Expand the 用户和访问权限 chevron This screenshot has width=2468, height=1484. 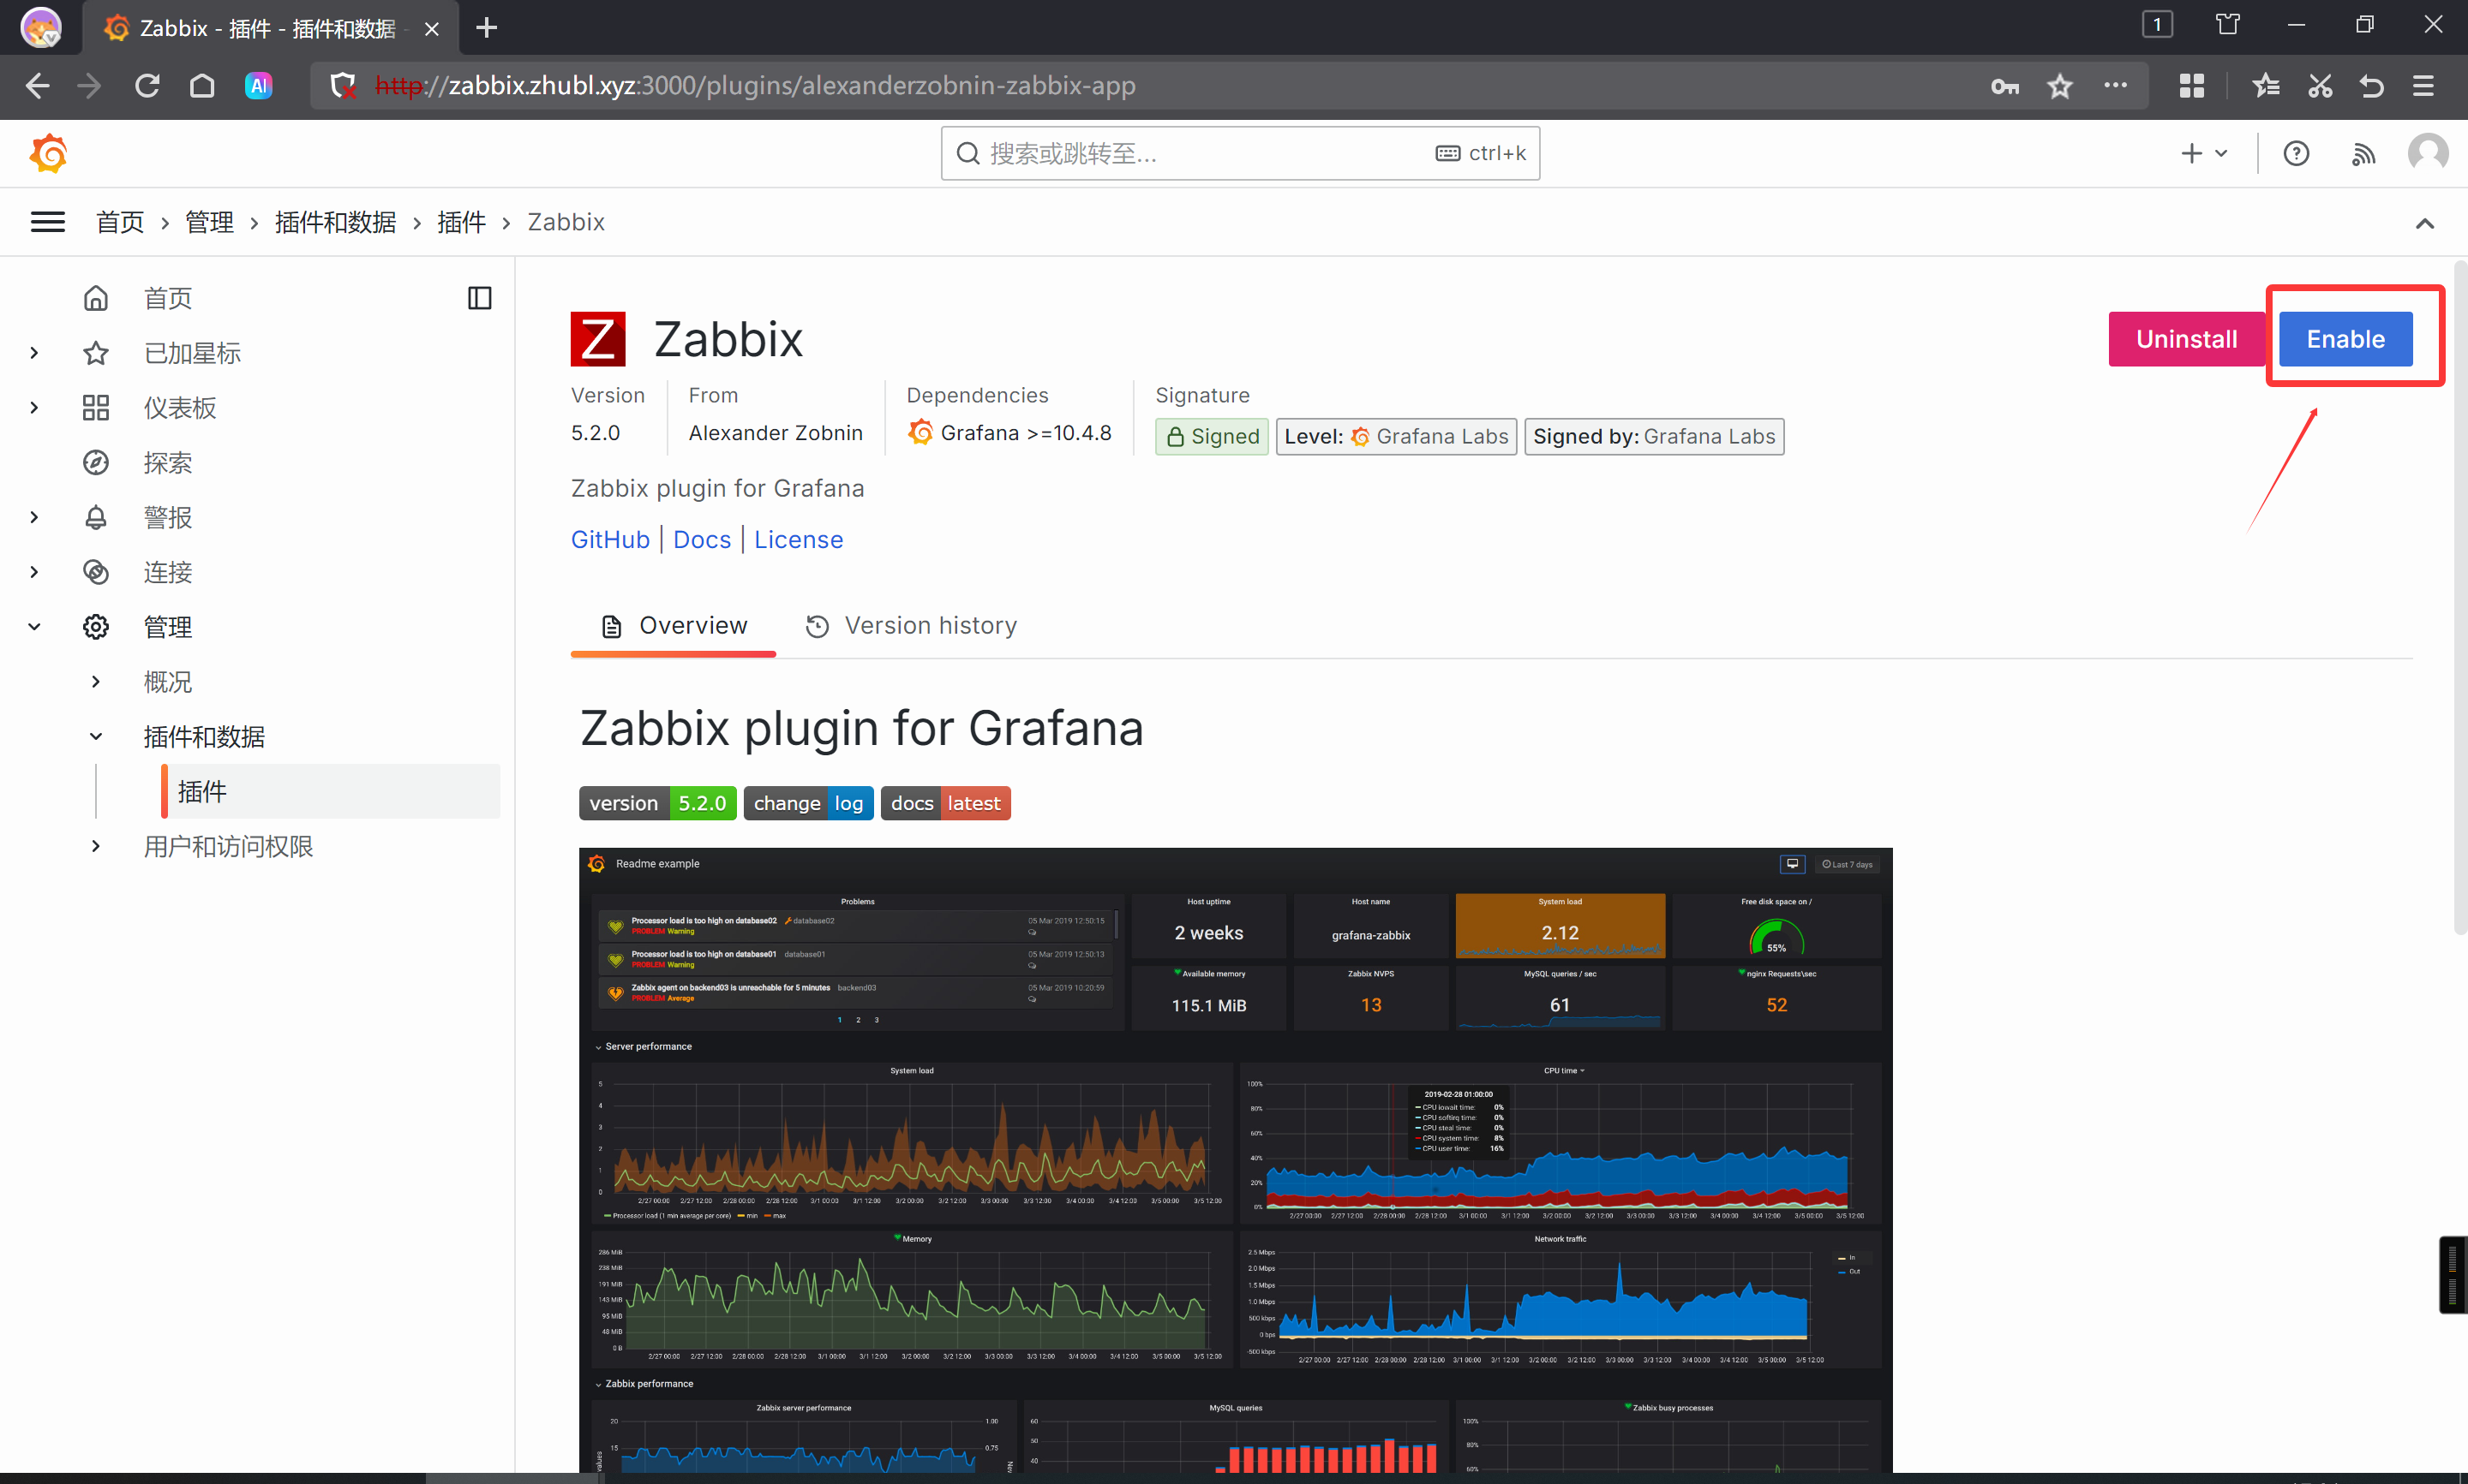coord(96,847)
